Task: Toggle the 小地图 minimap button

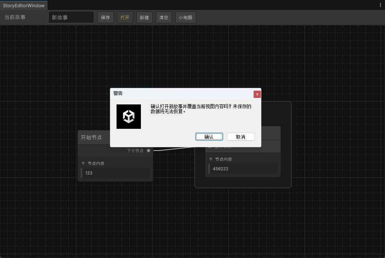Action: (x=185, y=18)
